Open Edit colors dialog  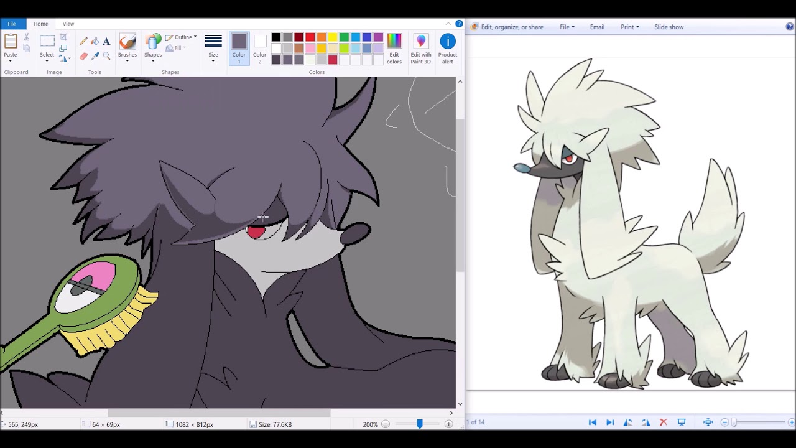coord(394,49)
